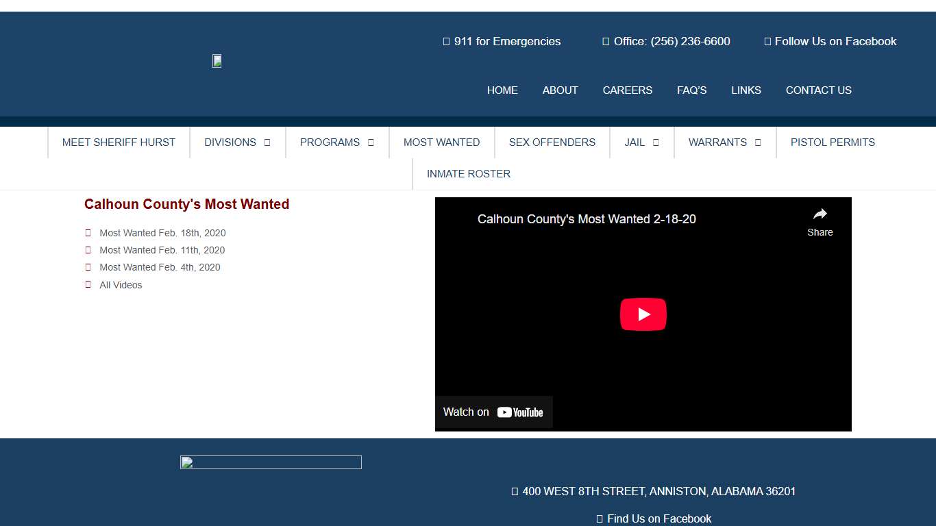This screenshot has height=526, width=936.
Task: Click the phone icon beside Office number
Action: 606,42
